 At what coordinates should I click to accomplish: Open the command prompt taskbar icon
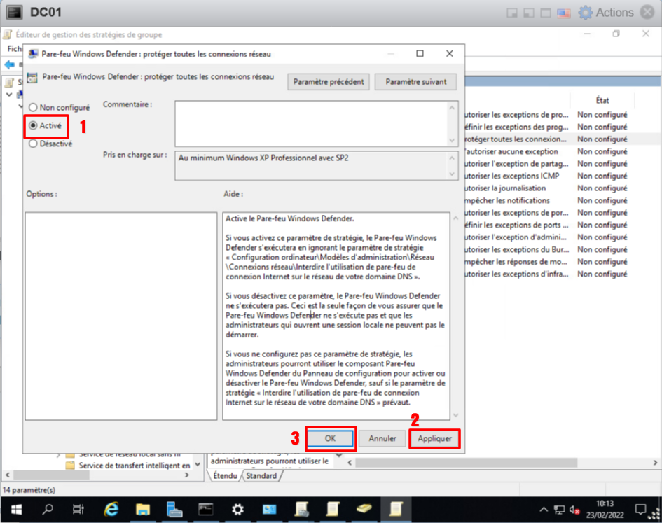(x=206, y=509)
